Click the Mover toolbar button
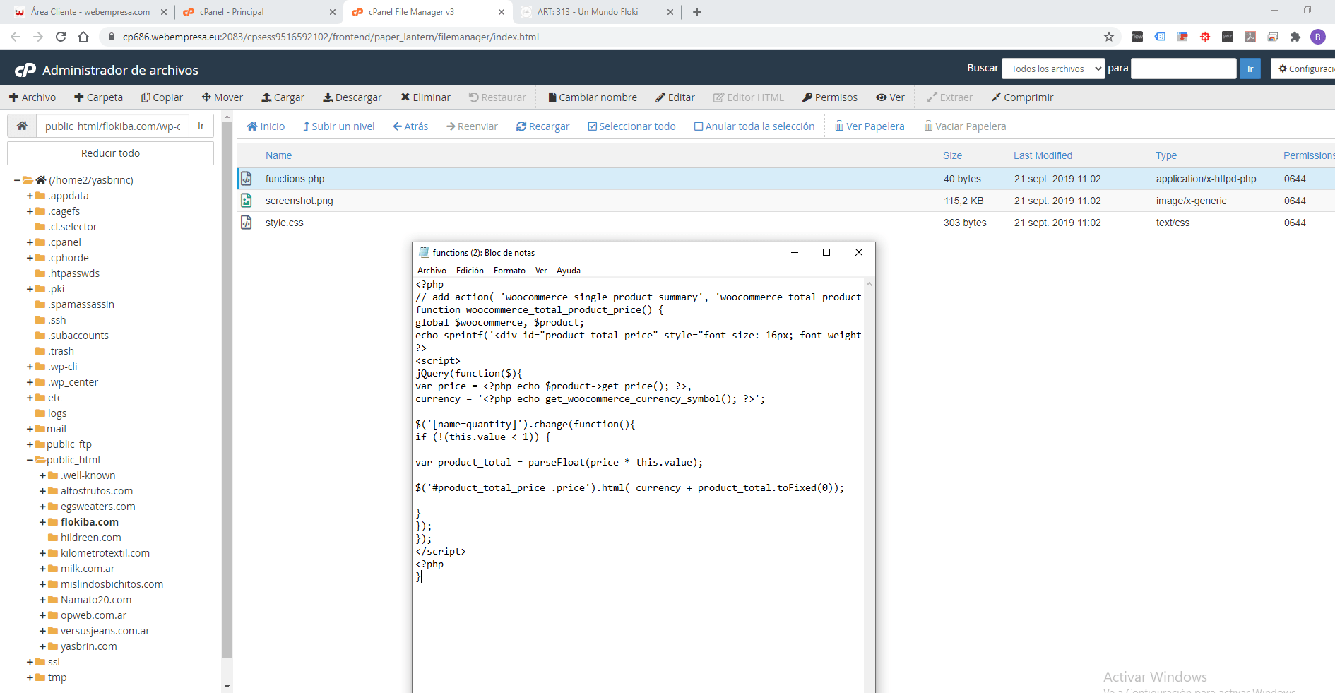The image size is (1335, 693). click(222, 97)
